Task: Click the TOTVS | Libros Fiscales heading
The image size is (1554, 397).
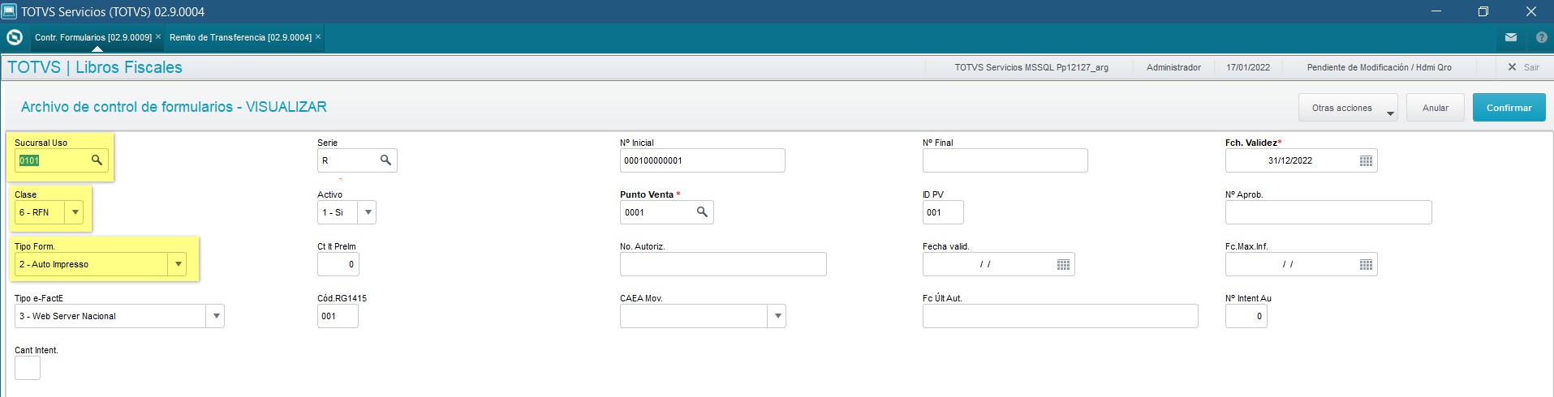Action: pyautogui.click(x=95, y=67)
